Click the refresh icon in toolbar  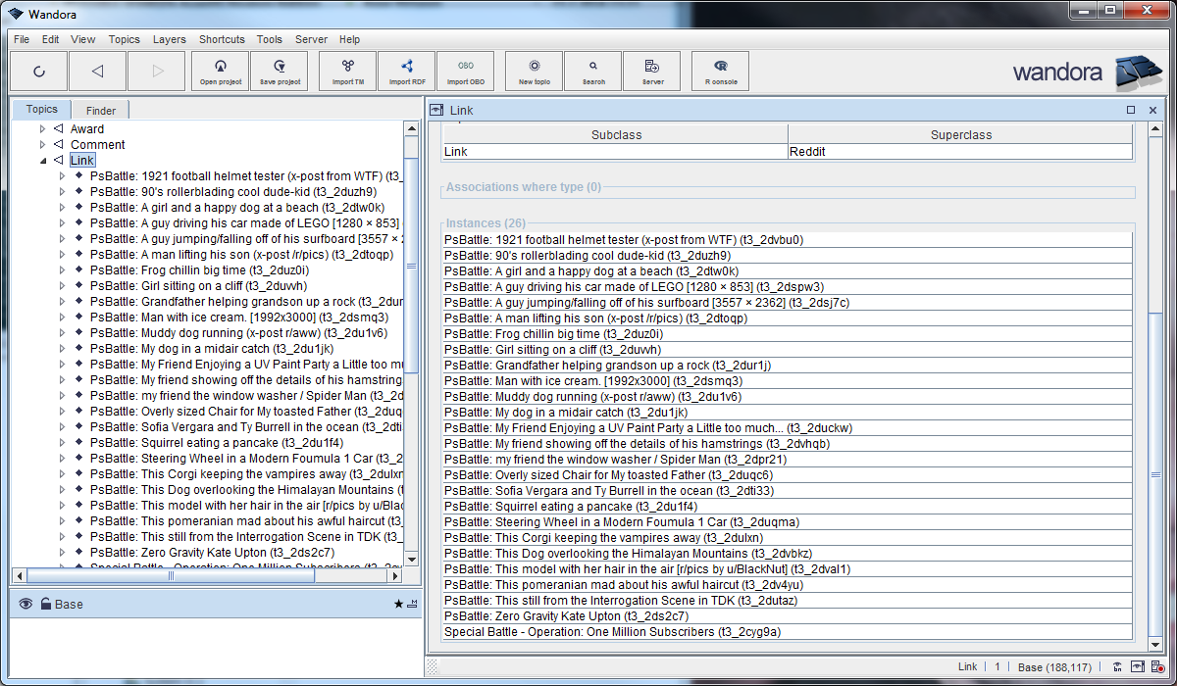pyautogui.click(x=39, y=71)
